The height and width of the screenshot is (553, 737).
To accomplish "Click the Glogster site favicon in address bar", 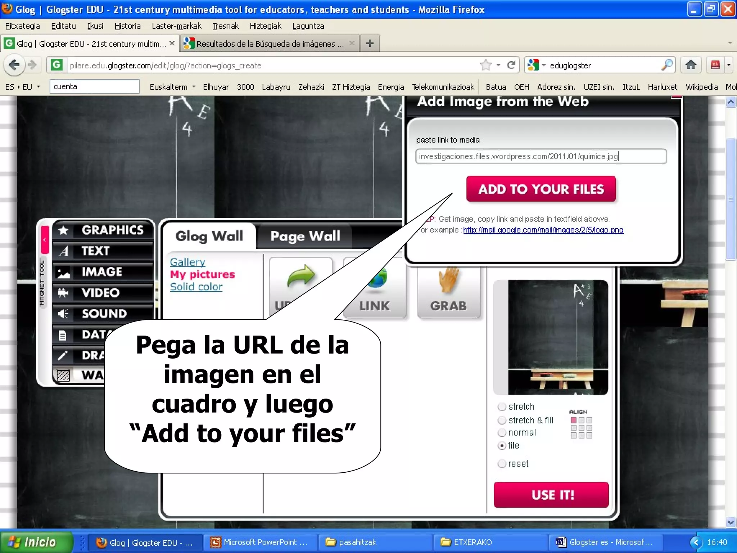I will click(56, 65).
